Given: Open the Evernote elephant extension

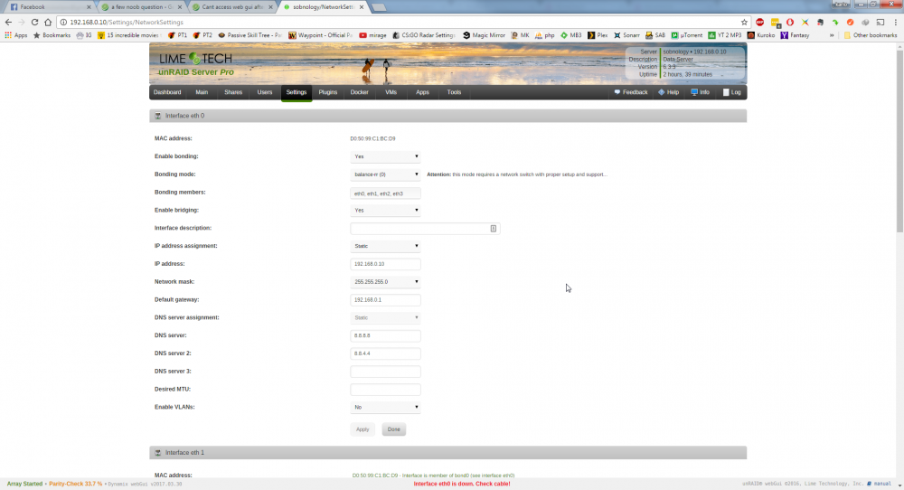Looking at the screenshot, I should [820, 22].
